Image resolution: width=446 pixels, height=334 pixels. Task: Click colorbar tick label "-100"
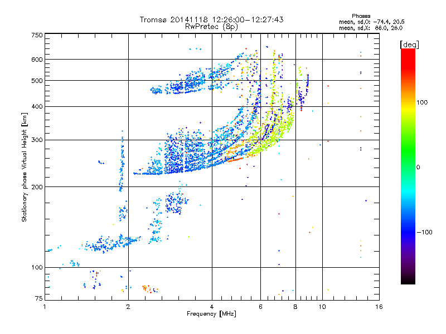tap(424, 232)
